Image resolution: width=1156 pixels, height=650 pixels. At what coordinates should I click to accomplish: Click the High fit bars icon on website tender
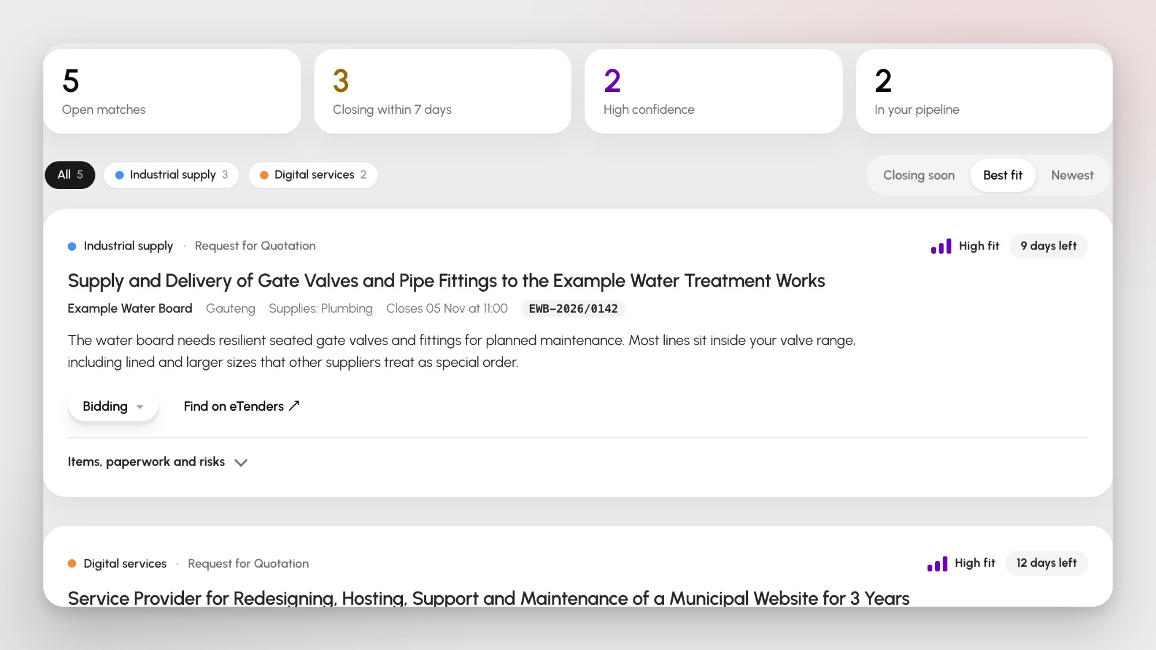(937, 563)
